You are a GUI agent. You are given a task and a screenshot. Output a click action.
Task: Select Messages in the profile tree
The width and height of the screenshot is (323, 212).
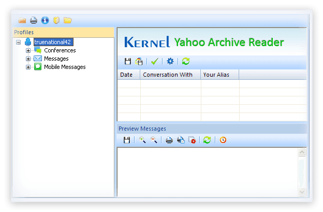(x=56, y=59)
